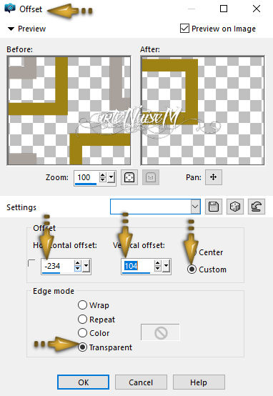Increase the Vertical offset with up arrow
273x396 pixels.
click(158, 263)
